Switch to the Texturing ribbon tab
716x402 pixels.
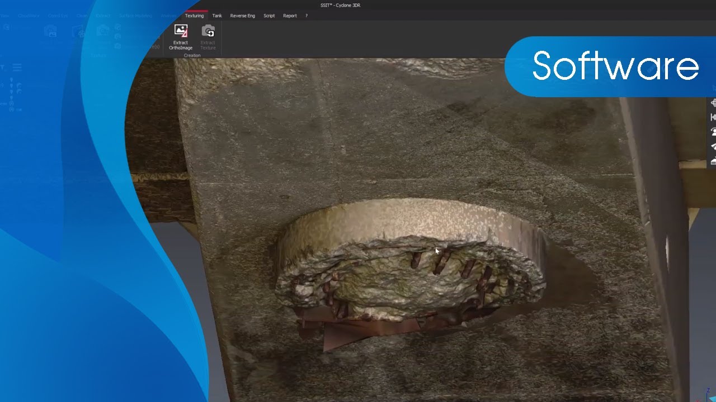pyautogui.click(x=194, y=16)
